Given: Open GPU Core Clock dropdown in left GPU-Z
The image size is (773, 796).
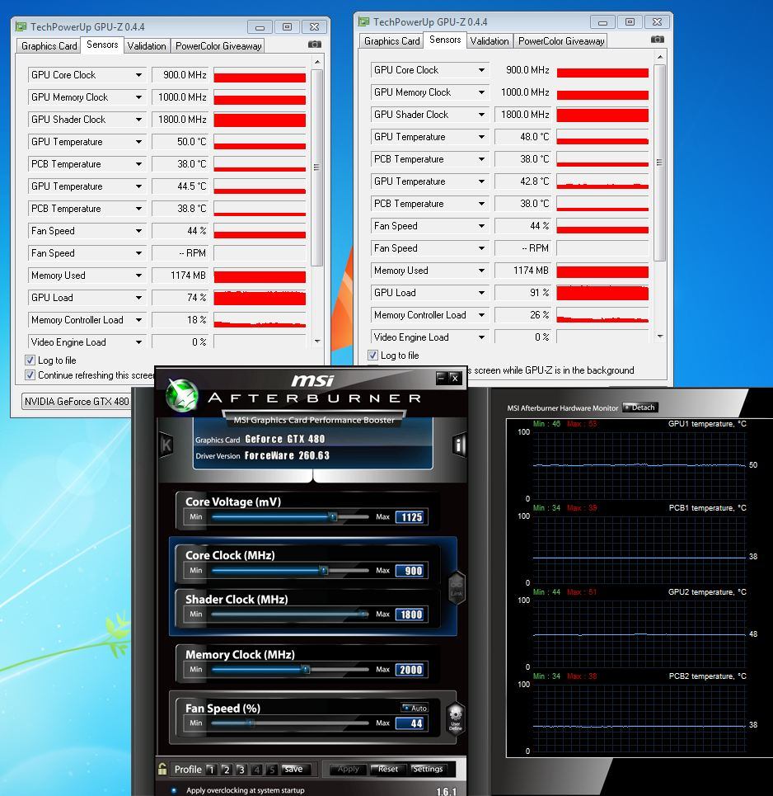Looking at the screenshot, I should click(x=138, y=74).
